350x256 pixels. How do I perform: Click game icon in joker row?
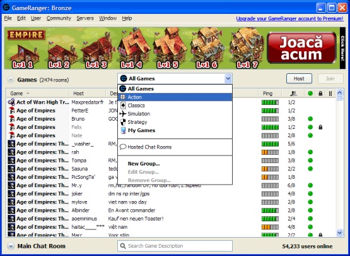tap(11, 193)
